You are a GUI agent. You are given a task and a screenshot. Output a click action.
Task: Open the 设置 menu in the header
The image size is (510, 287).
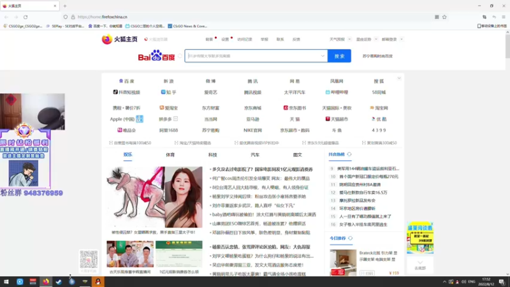(x=226, y=40)
